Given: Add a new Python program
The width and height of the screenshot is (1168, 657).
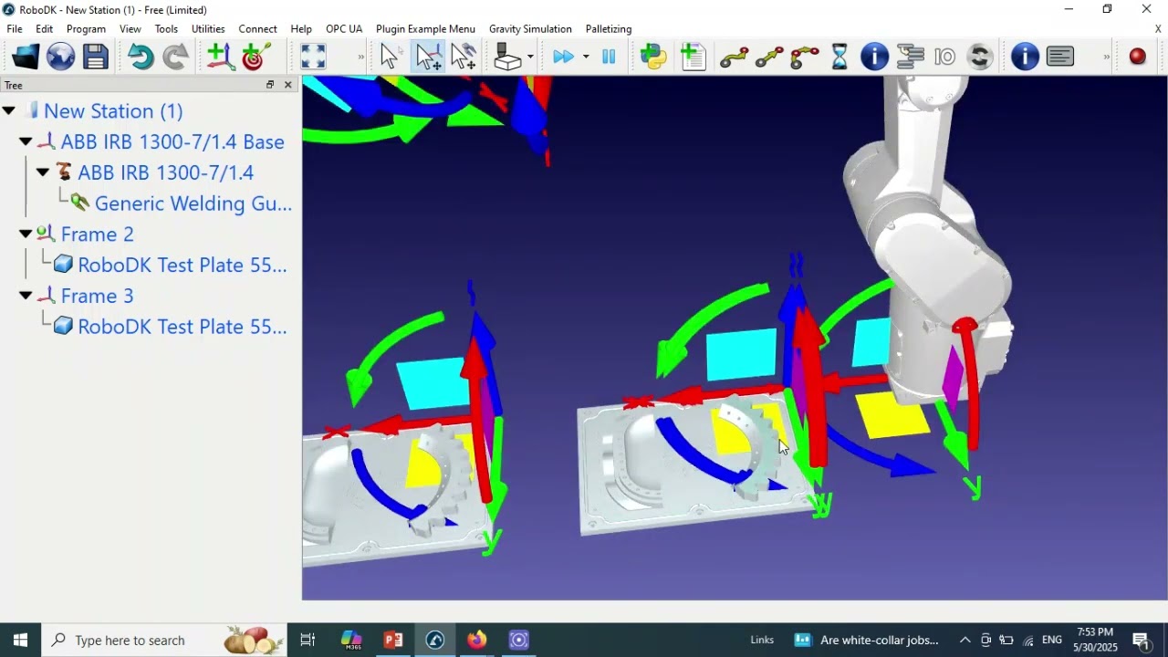Looking at the screenshot, I should click(654, 57).
